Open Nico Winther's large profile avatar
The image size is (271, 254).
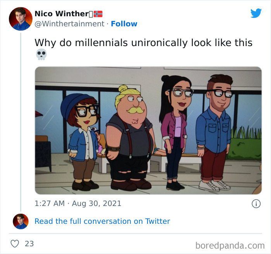(20, 19)
